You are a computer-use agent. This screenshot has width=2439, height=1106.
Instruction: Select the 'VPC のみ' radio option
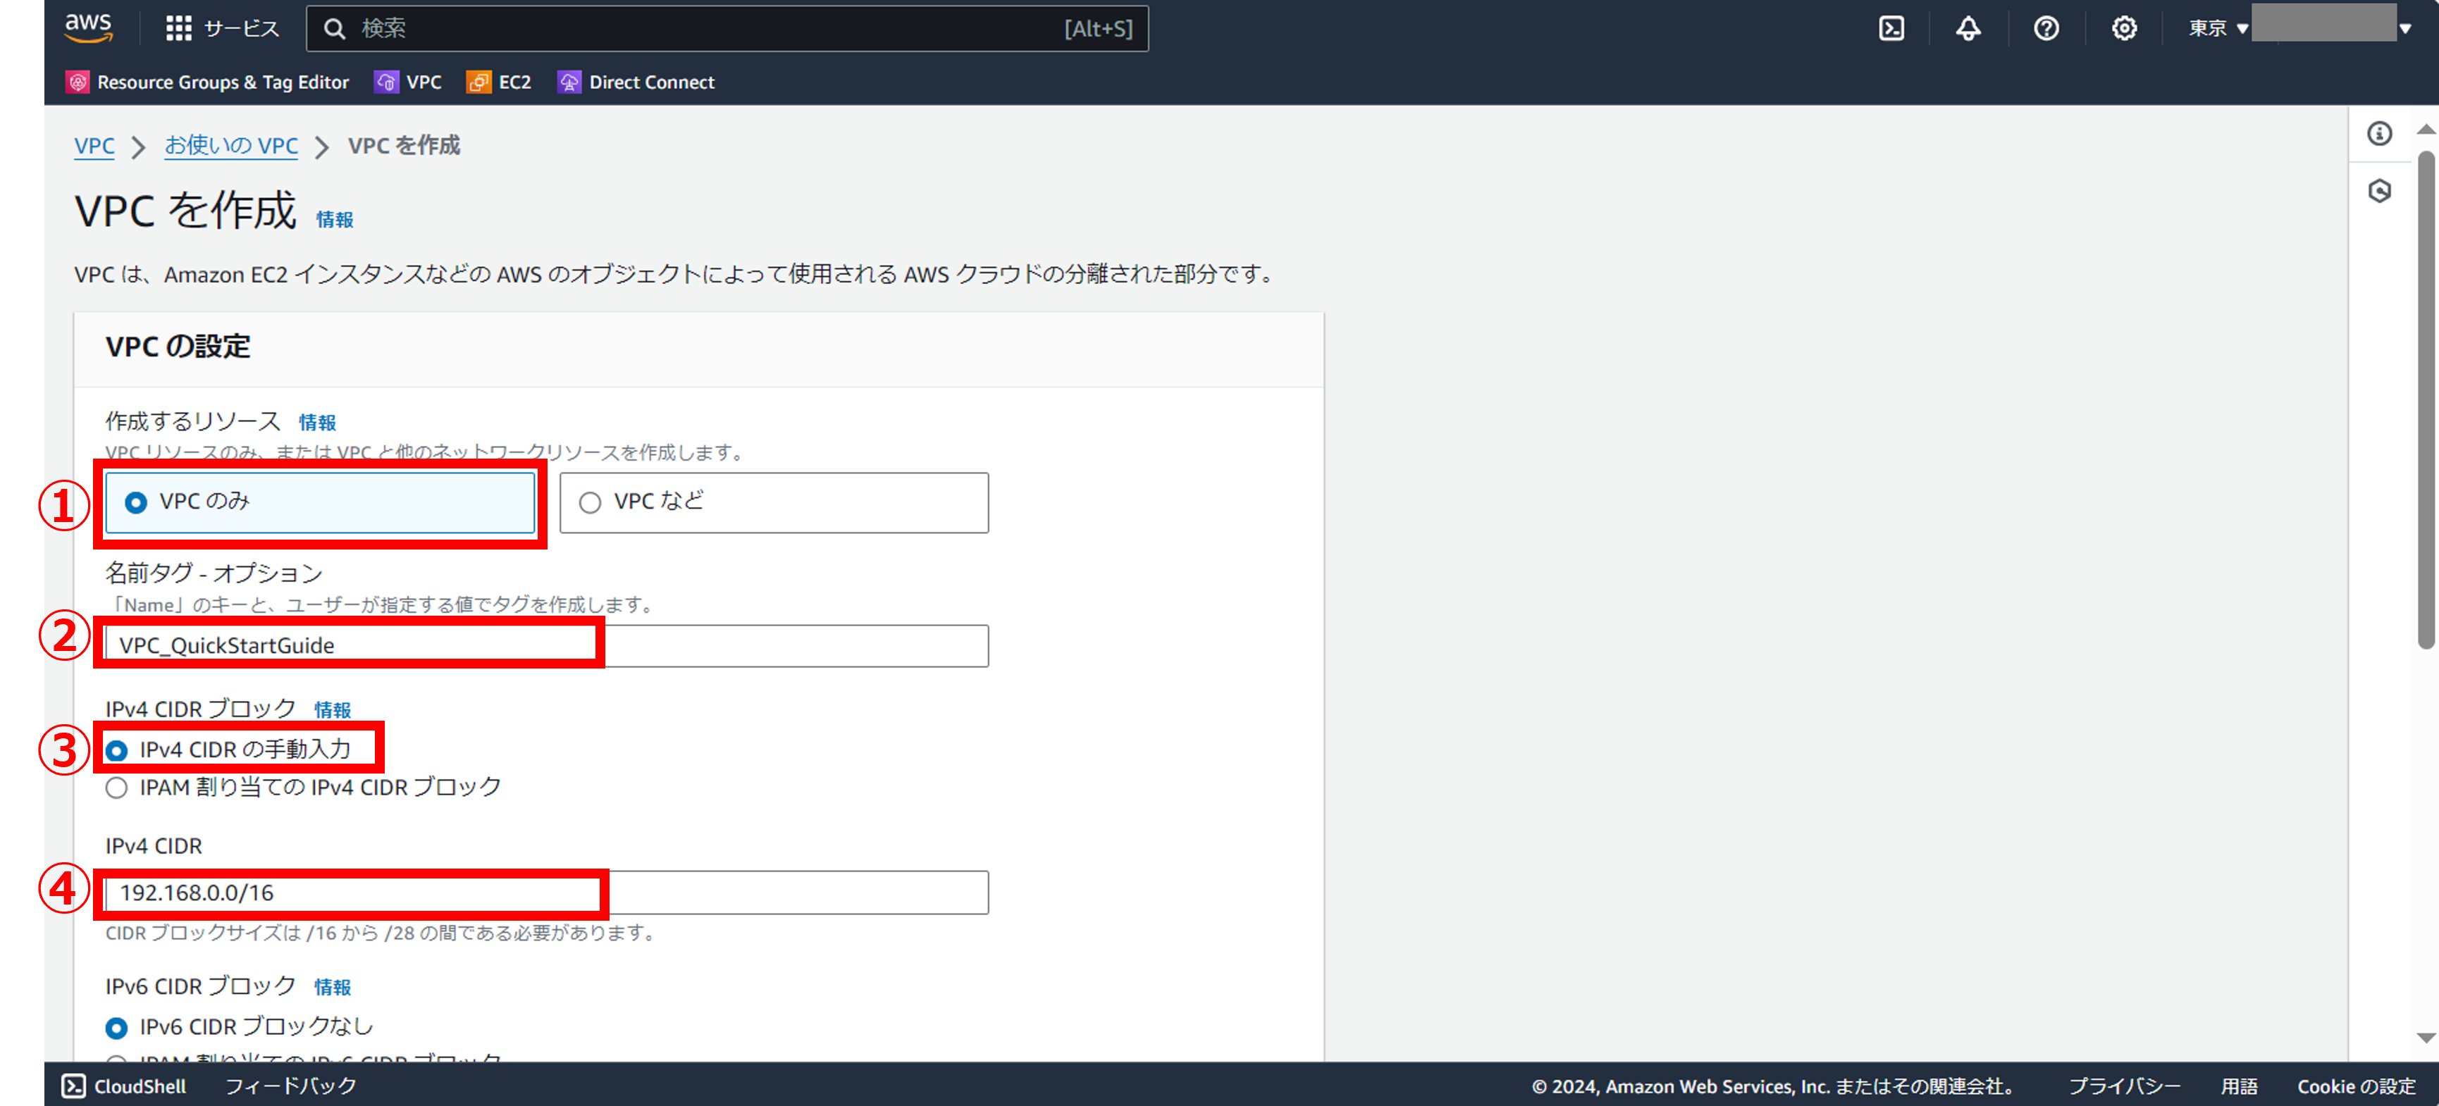click(136, 502)
